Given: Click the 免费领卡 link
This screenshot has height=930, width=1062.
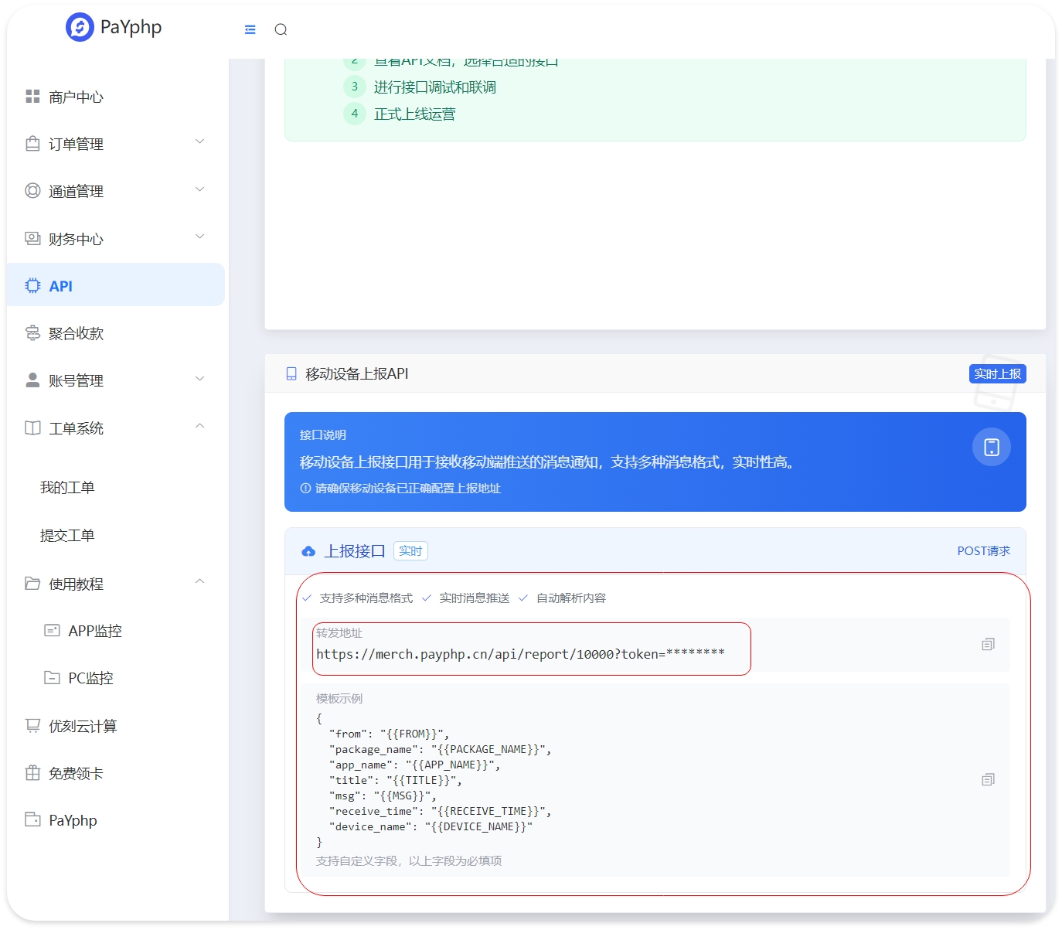Looking at the screenshot, I should click(76, 773).
